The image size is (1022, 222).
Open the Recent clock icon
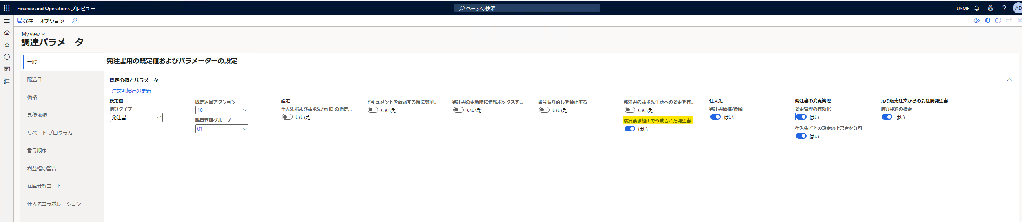click(x=7, y=57)
